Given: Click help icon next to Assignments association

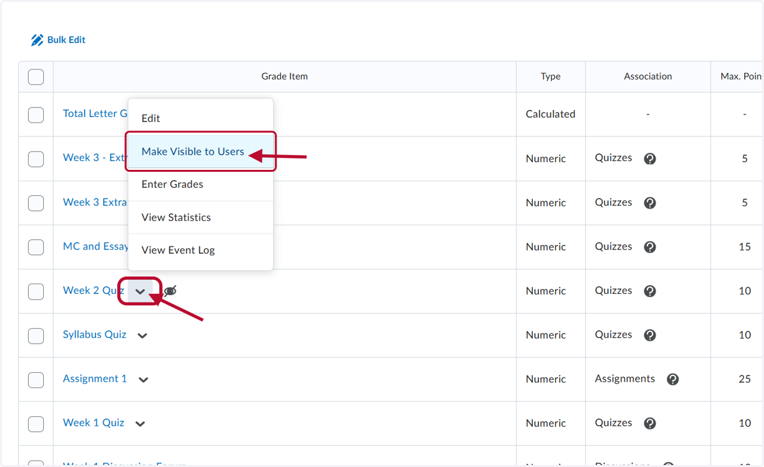Looking at the screenshot, I should click(x=673, y=379).
